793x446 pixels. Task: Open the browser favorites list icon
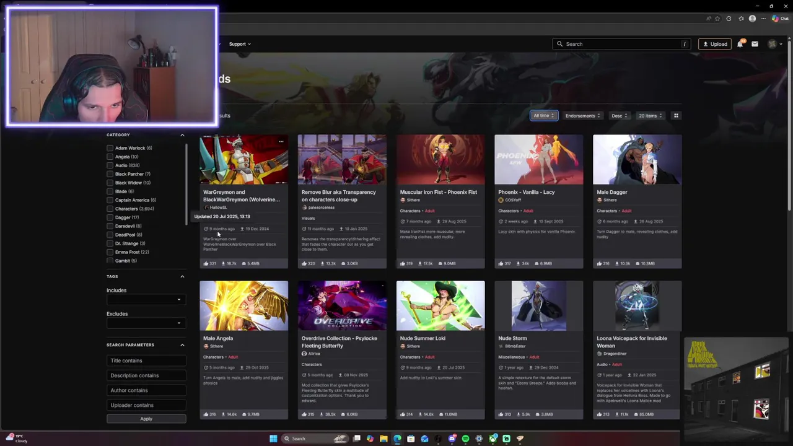pos(741,19)
